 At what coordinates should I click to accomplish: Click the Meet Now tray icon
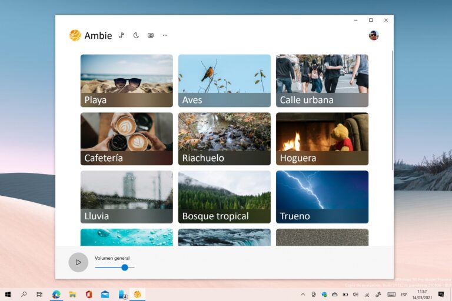click(314, 295)
